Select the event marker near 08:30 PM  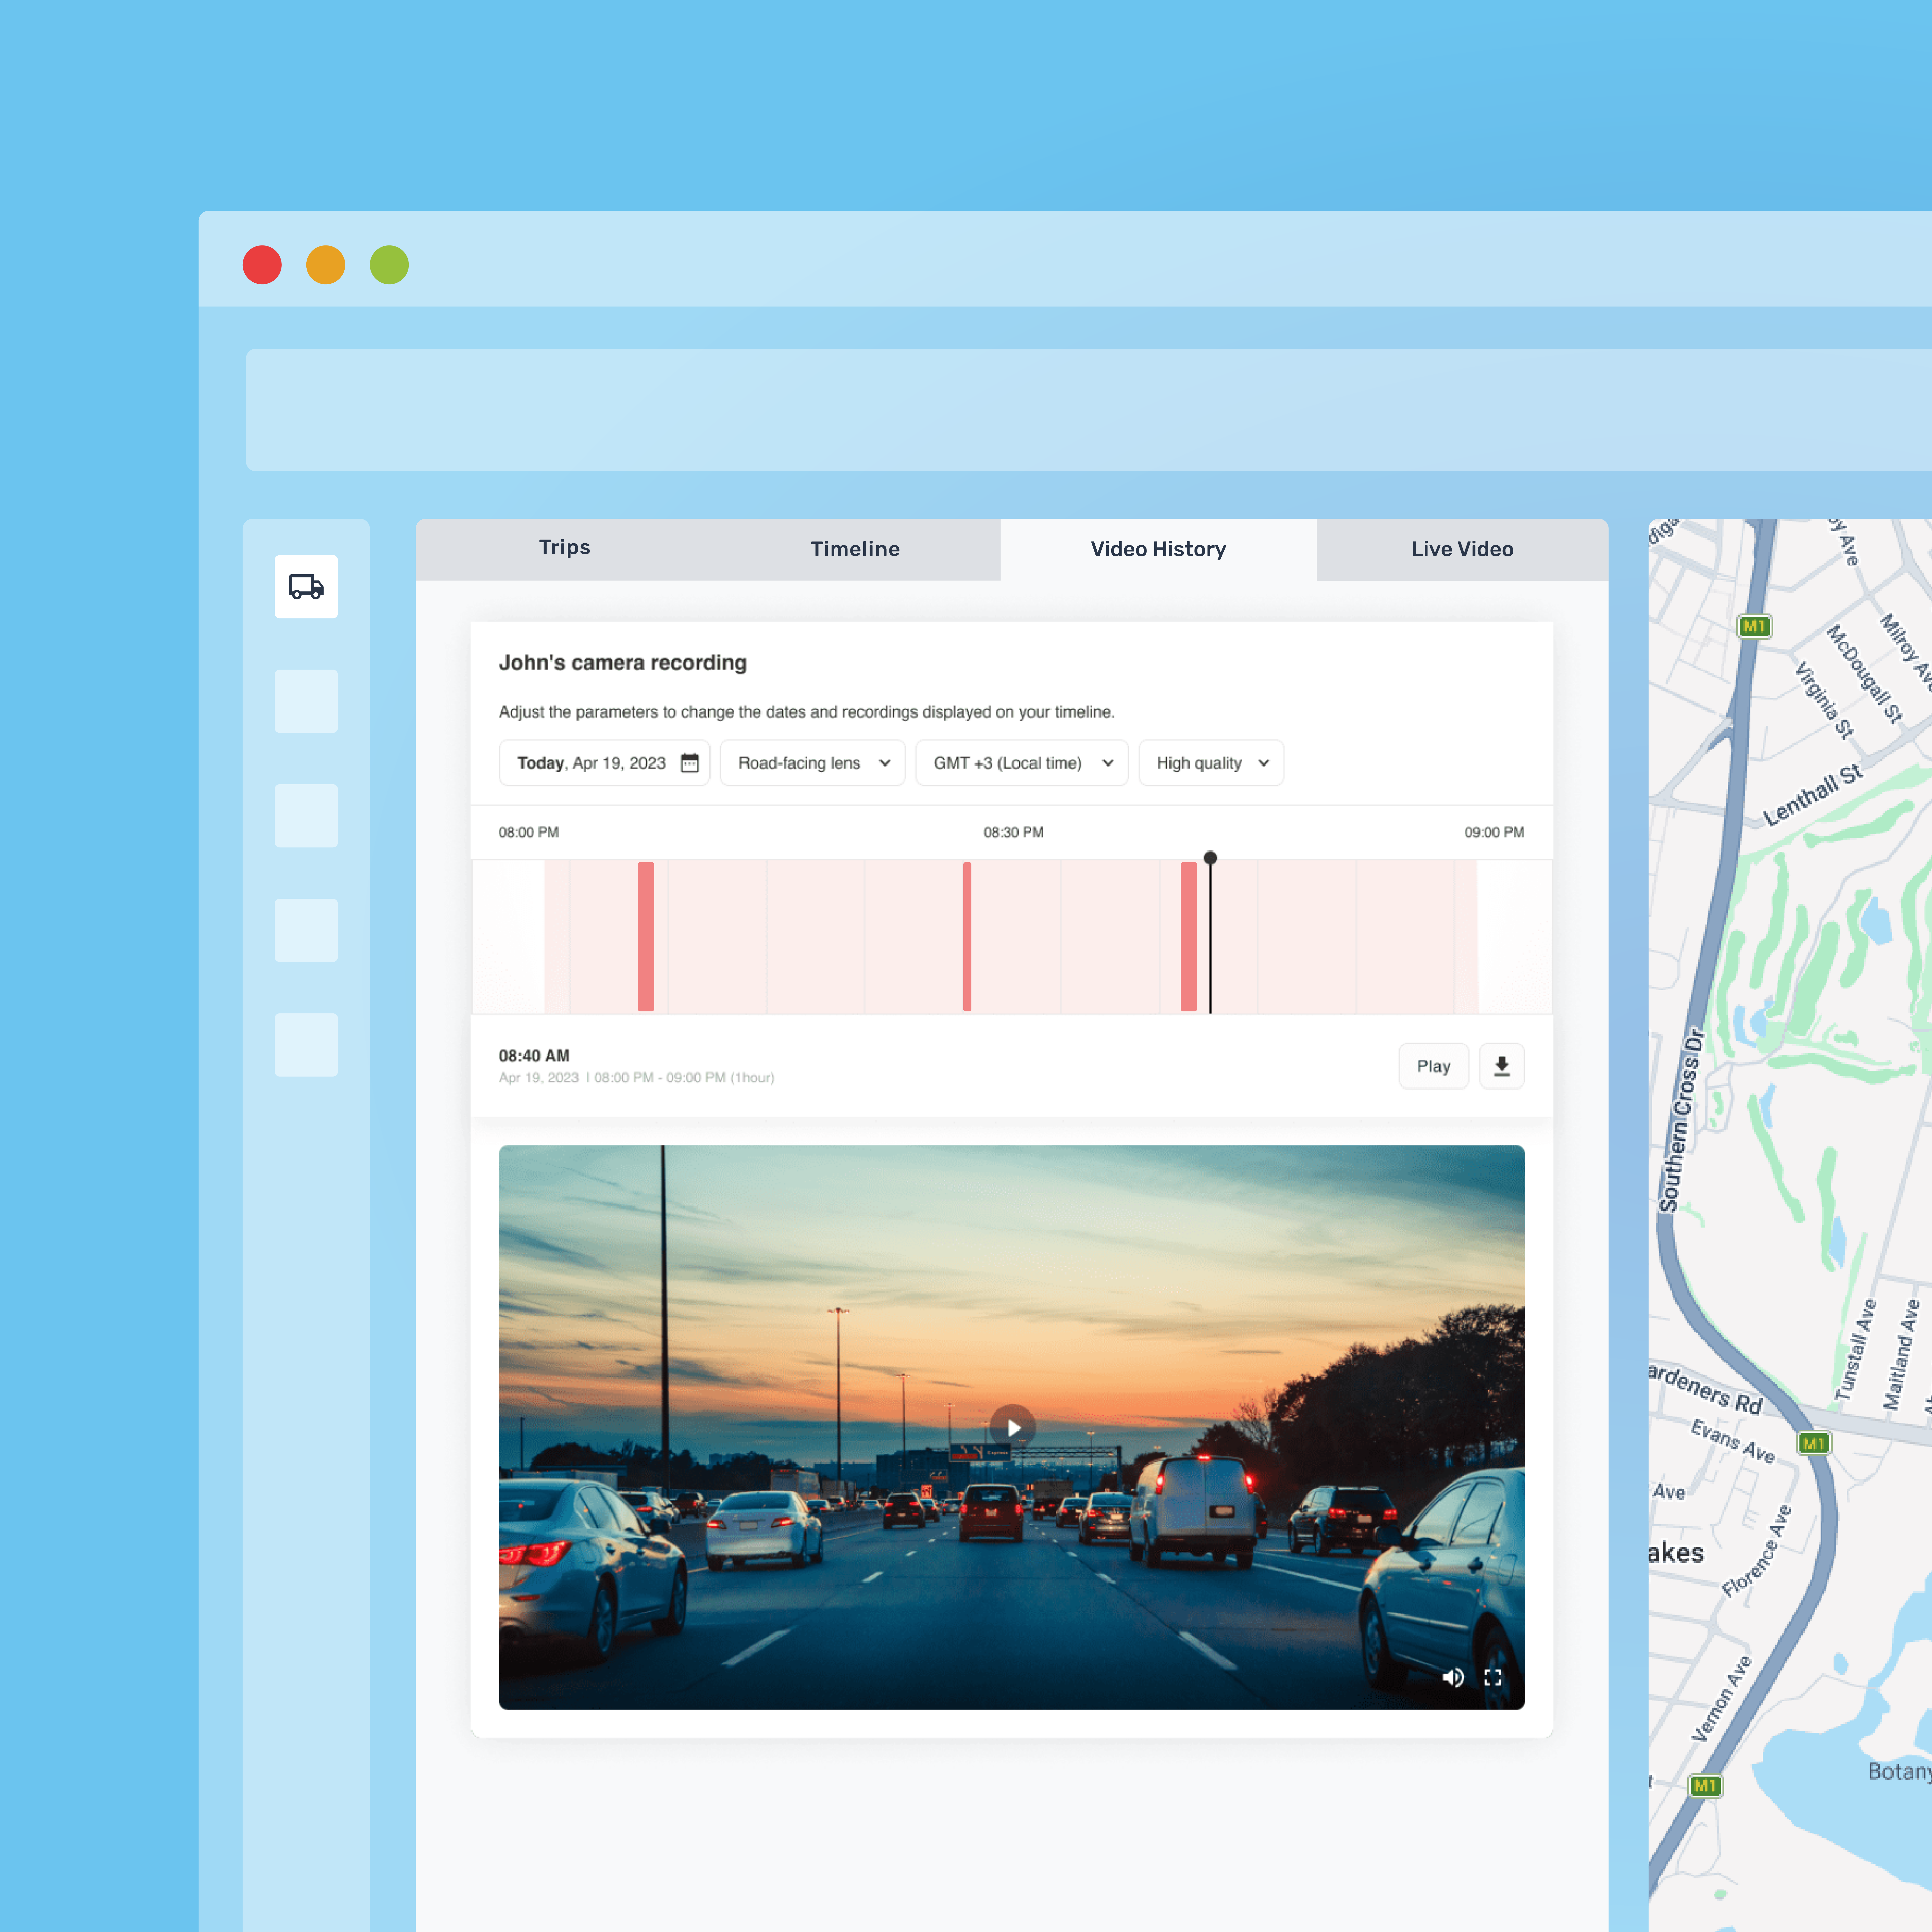click(967, 936)
